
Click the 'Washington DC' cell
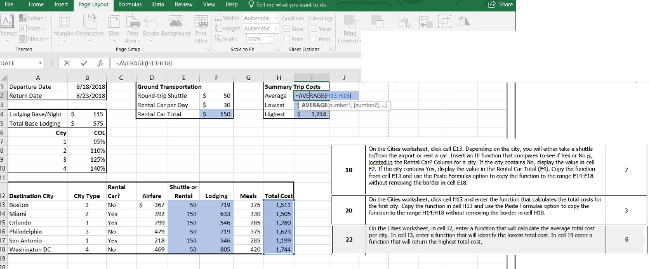[37, 249]
